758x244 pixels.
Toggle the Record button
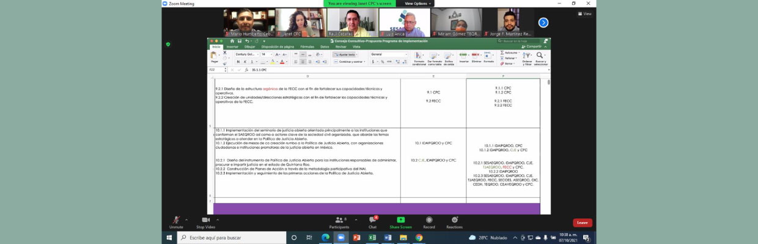[x=429, y=221]
